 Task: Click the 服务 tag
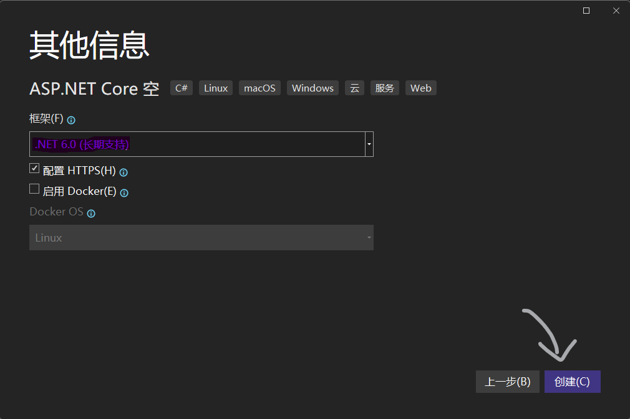[384, 88]
